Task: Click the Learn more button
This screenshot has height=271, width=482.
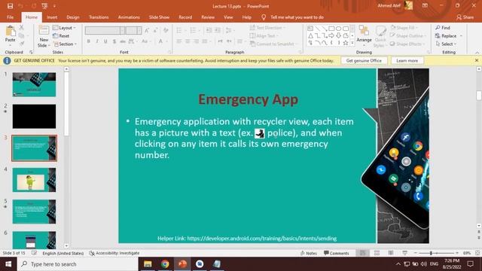Action: 407,60
